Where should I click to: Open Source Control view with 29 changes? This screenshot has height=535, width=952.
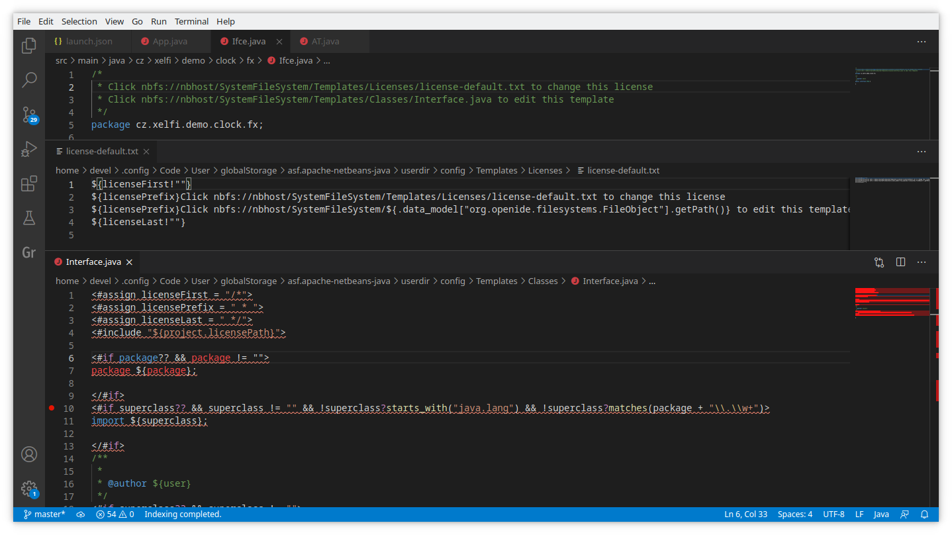tap(29, 115)
